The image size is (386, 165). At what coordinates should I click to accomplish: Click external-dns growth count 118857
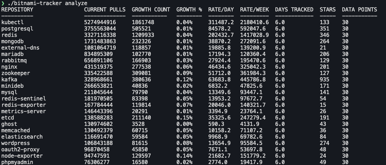click(141, 48)
